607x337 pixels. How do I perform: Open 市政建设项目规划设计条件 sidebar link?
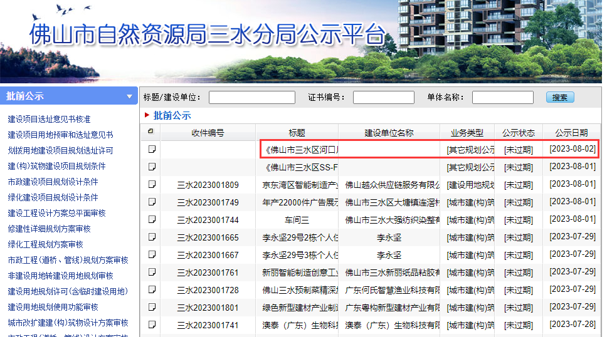[53, 182]
